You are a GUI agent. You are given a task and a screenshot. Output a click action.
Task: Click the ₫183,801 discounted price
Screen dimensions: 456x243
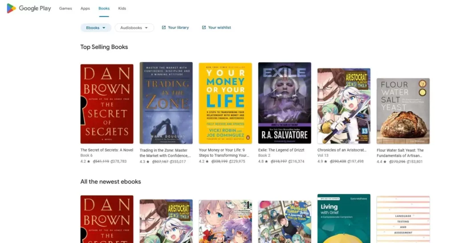[415, 162]
